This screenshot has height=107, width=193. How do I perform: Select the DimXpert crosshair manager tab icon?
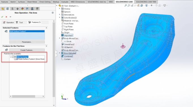click(x=17, y=9)
